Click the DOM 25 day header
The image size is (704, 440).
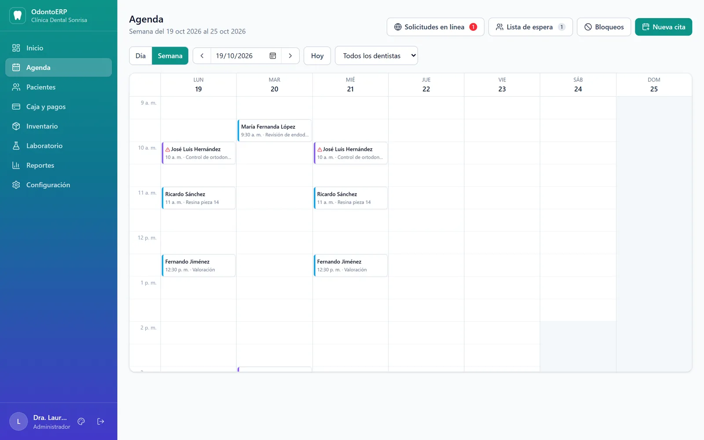[x=654, y=84]
